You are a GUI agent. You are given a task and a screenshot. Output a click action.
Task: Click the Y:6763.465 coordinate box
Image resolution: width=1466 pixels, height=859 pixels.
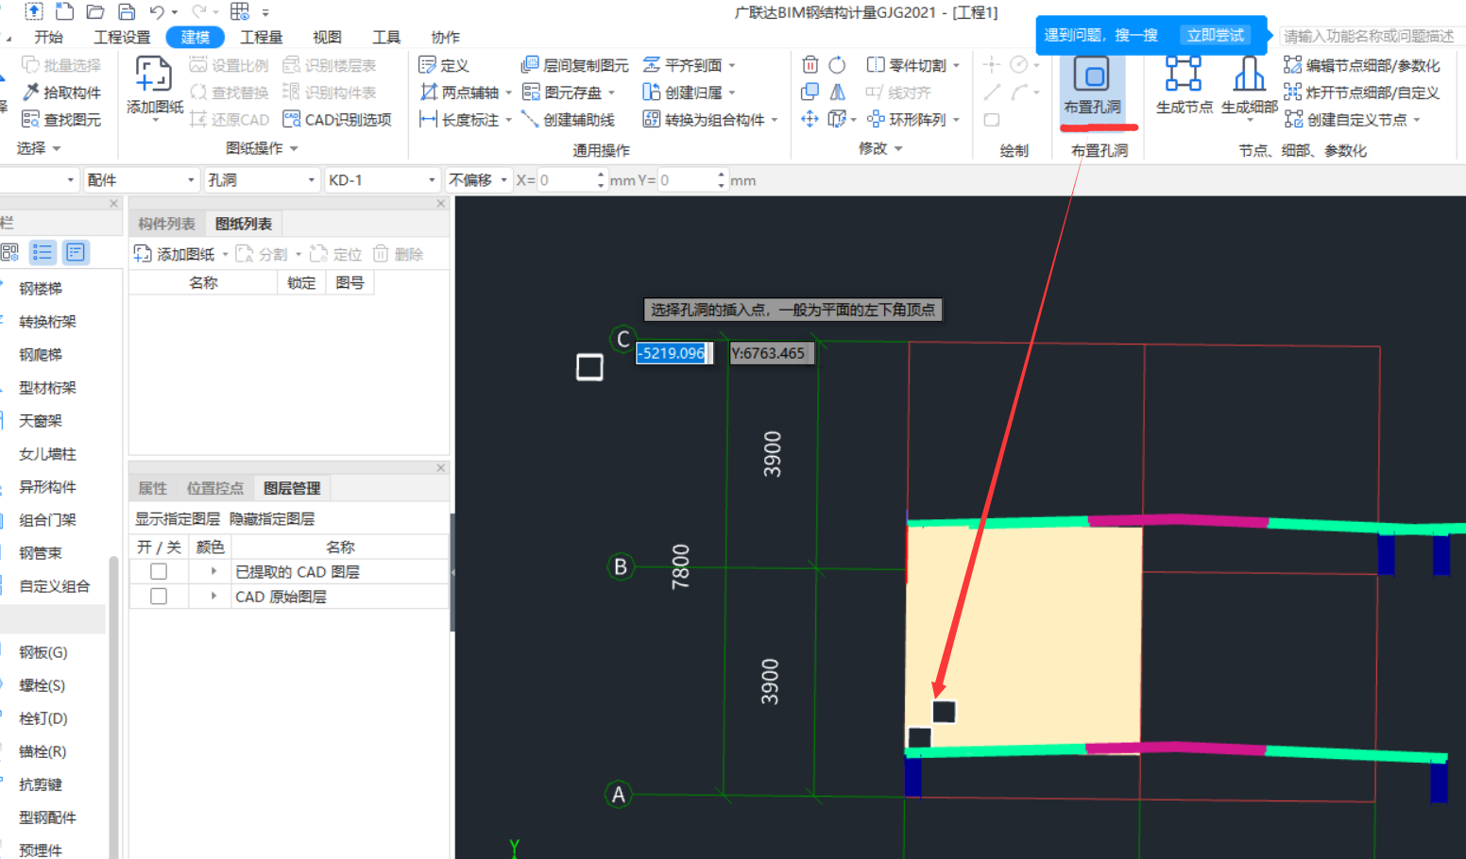[772, 353]
